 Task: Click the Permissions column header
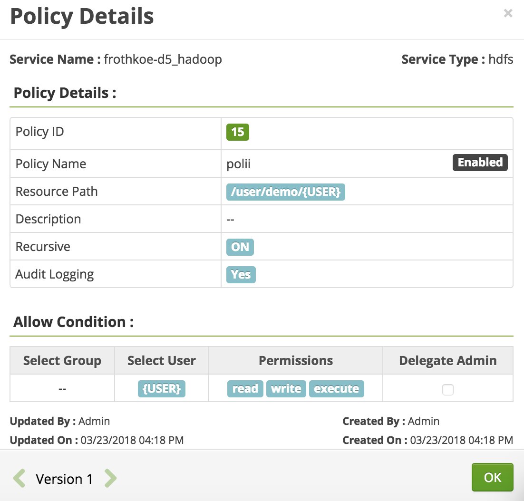click(296, 361)
